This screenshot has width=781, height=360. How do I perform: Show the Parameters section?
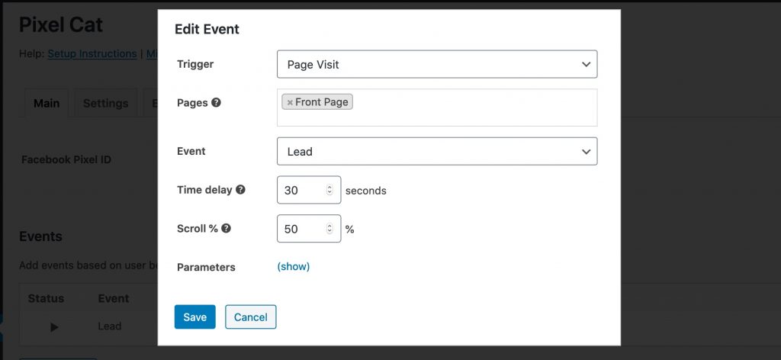click(x=293, y=267)
